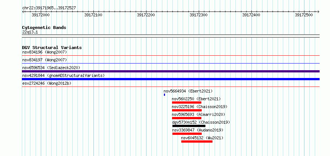The height and width of the screenshot is (156, 330).
Task: Click the thin blue line under nsv834197
Action: (171, 63)
